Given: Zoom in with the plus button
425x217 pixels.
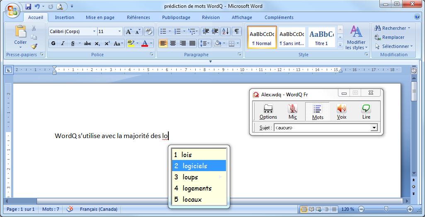Looking at the screenshot, I should click(410, 209).
